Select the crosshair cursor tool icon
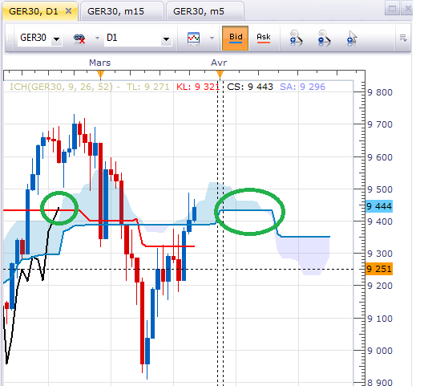This screenshot has height=386, width=424. click(352, 38)
